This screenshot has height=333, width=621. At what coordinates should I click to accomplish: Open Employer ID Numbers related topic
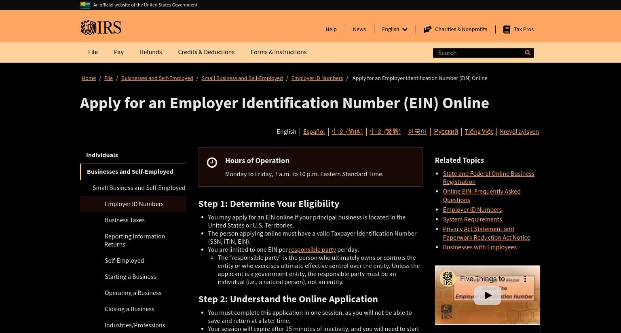pos(472,209)
